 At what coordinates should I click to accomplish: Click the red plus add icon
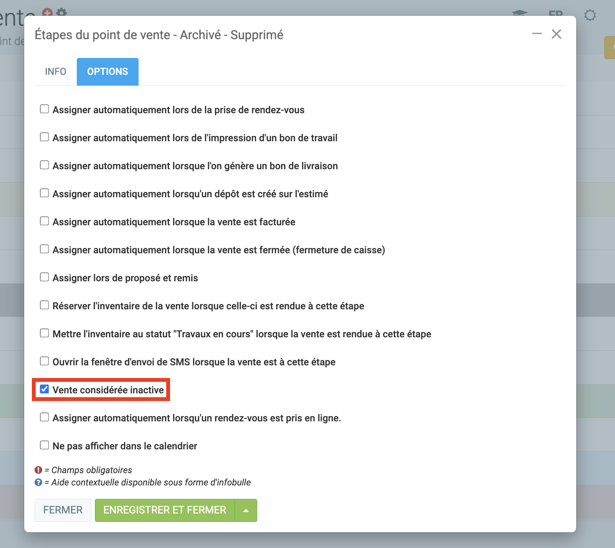click(x=47, y=13)
